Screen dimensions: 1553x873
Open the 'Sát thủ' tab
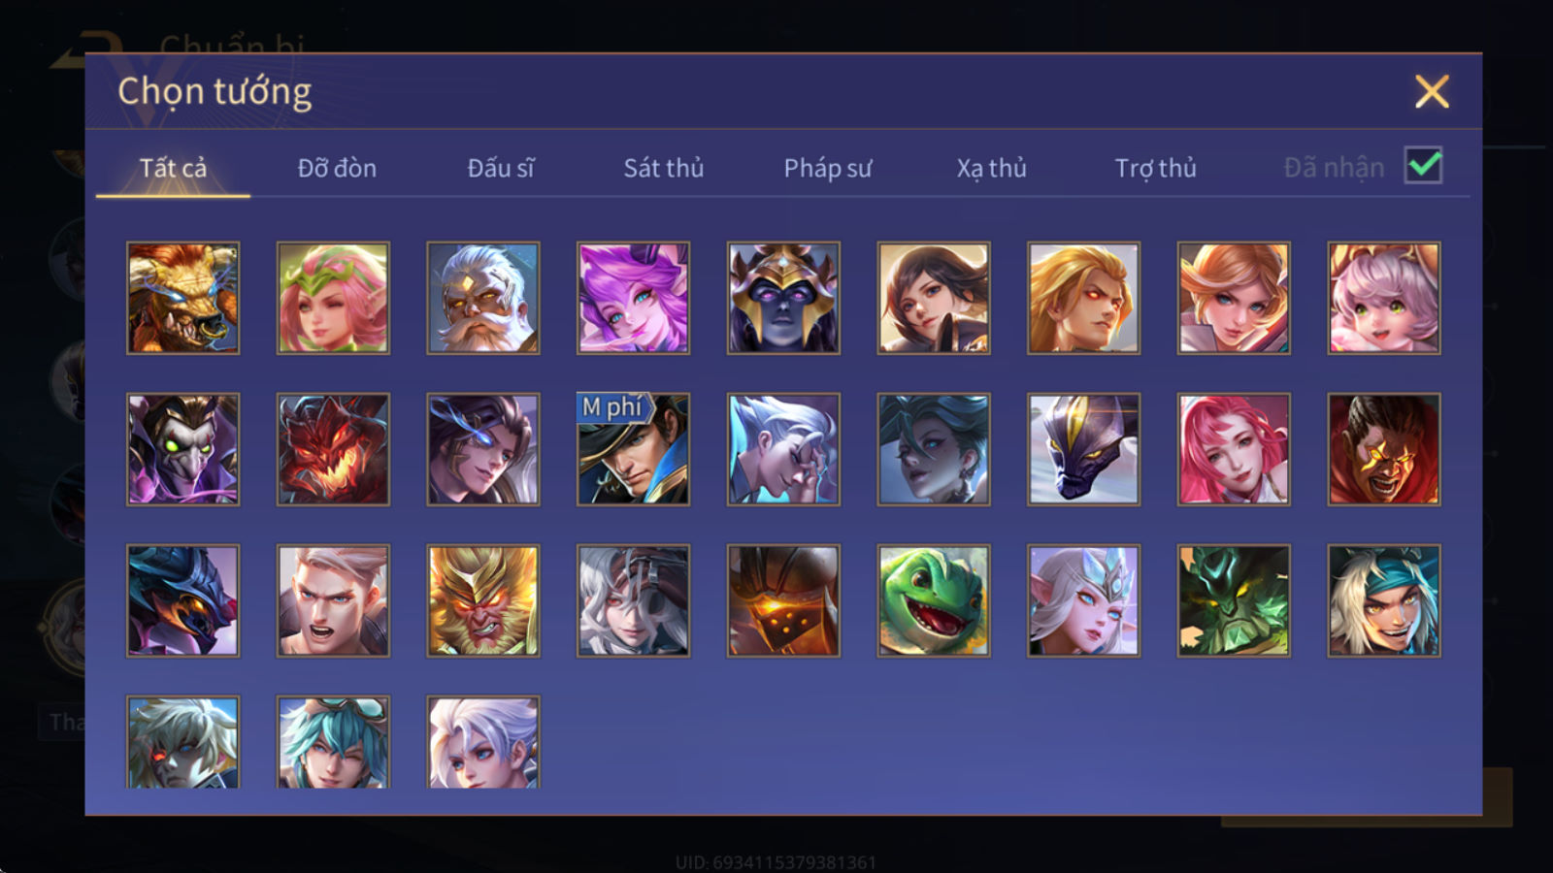663,168
